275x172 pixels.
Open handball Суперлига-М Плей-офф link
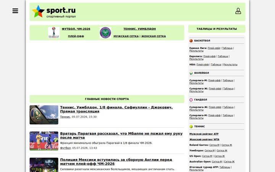tap(214, 115)
